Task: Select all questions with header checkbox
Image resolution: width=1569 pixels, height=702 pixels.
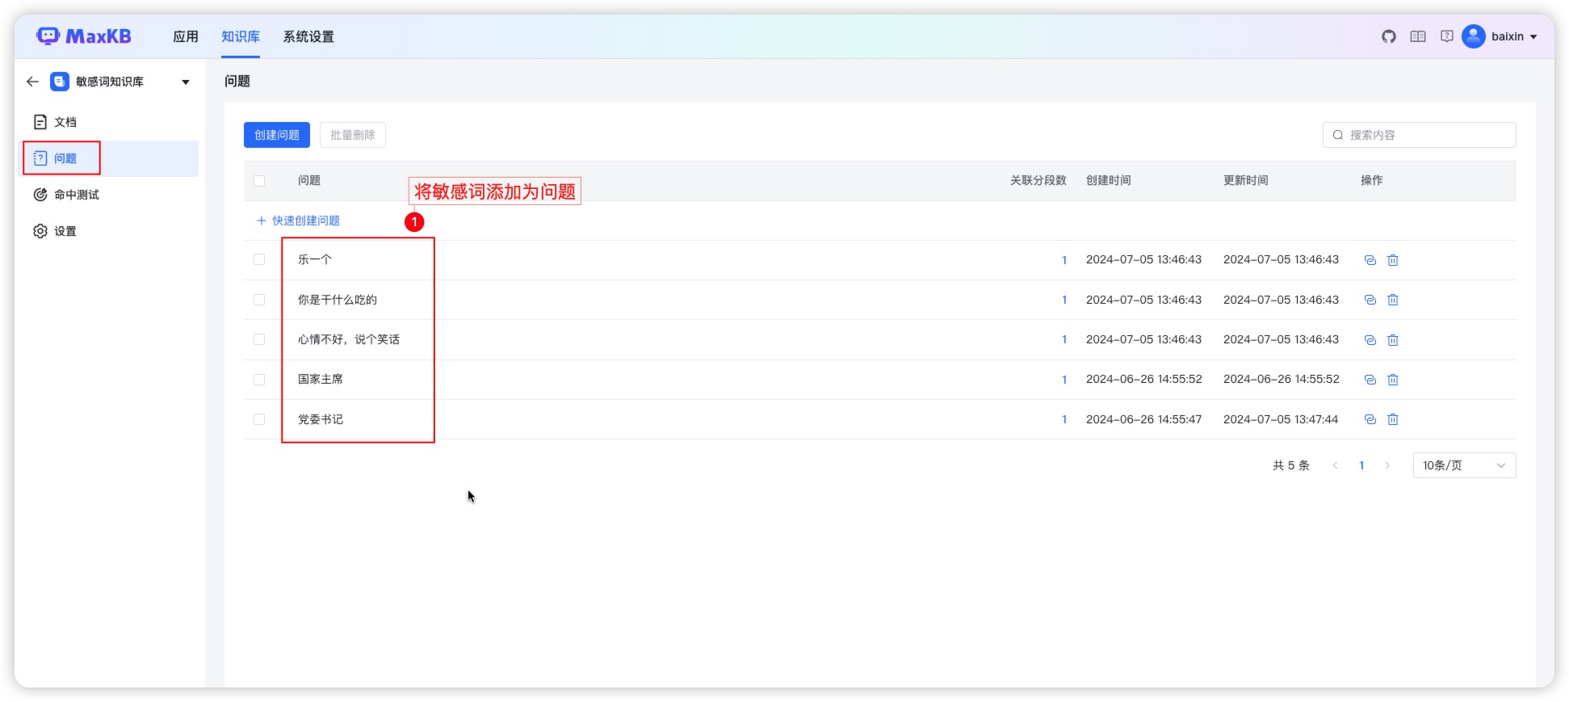Action: tap(259, 181)
